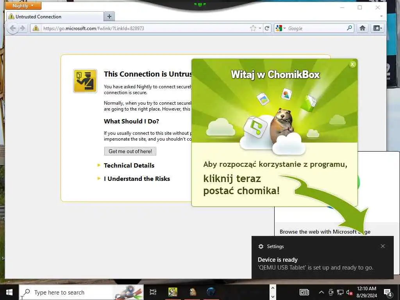Click Get me out of here! button
The height and width of the screenshot is (300, 400).
130,151
